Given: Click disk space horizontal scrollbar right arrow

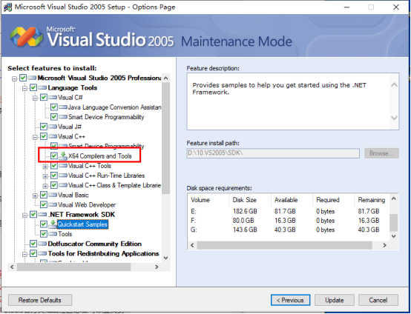Looking at the screenshot, I should (x=384, y=245).
